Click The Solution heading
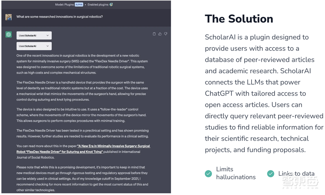 (239, 19)
